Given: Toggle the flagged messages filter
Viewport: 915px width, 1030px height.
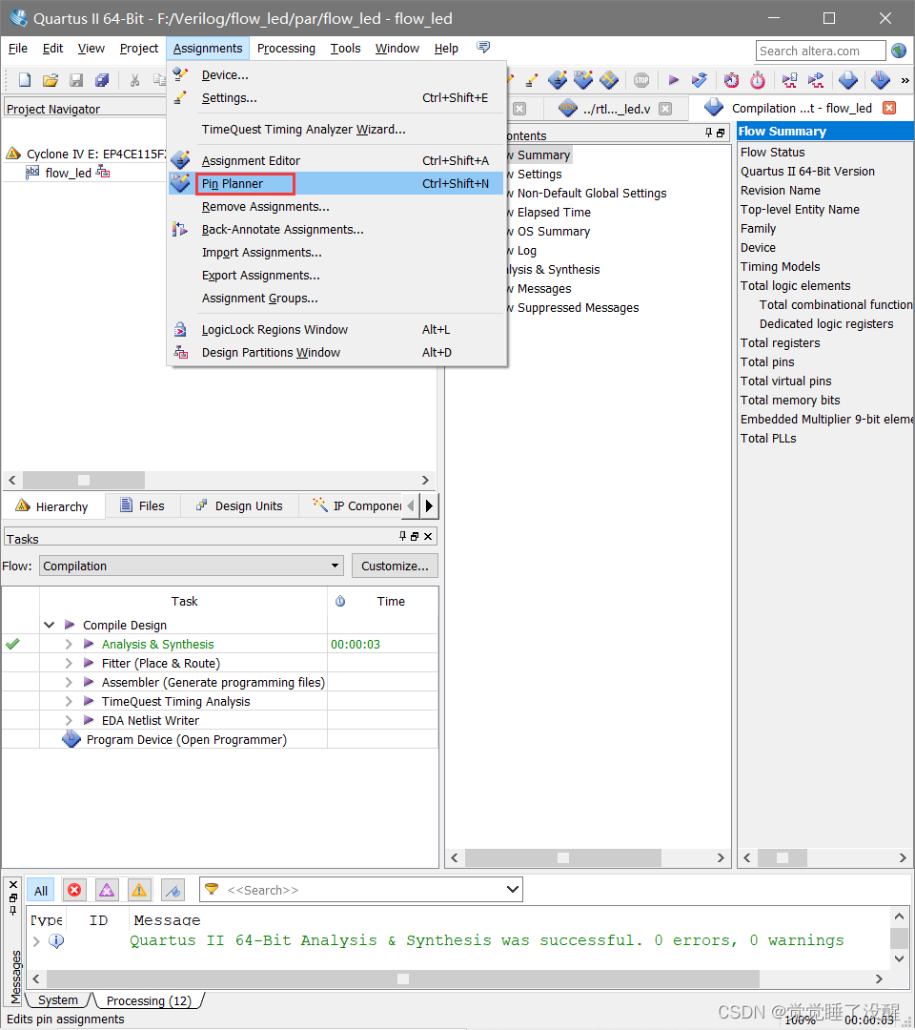Looking at the screenshot, I should (173, 890).
